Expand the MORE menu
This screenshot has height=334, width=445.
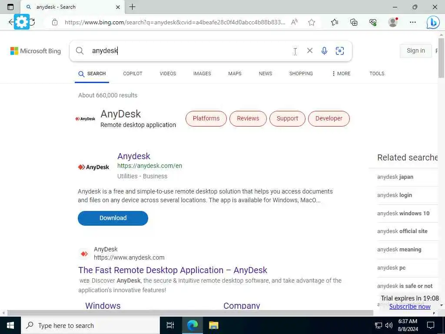click(x=341, y=73)
